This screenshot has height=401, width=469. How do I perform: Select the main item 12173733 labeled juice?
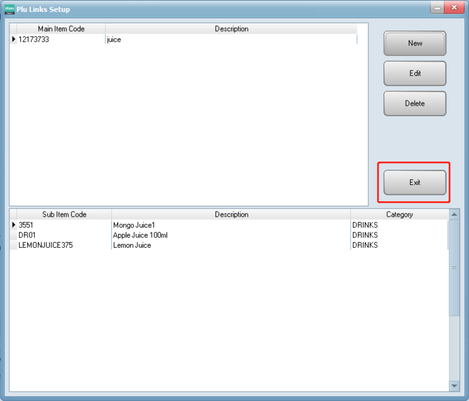63,39
